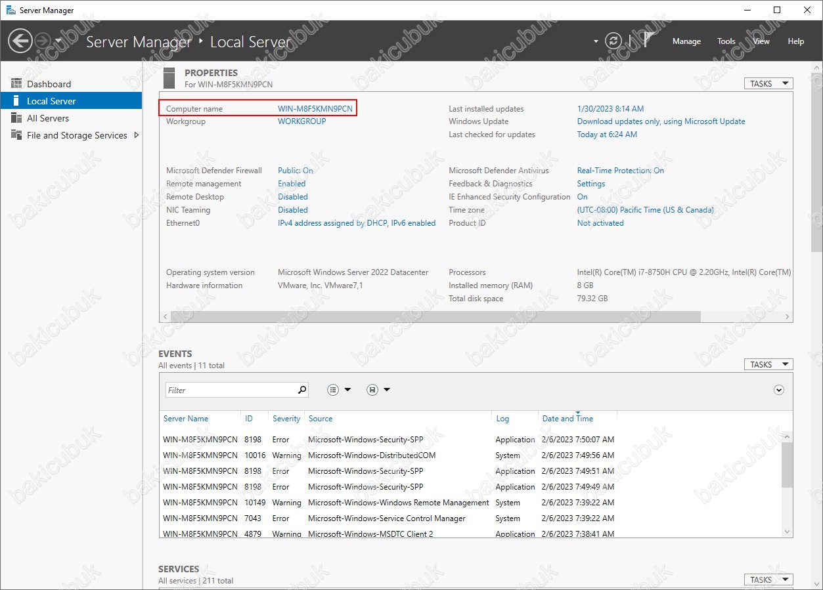The width and height of the screenshot is (823, 590).
Task: Refresh Server Manager with the refresh icon
Action: tap(613, 41)
